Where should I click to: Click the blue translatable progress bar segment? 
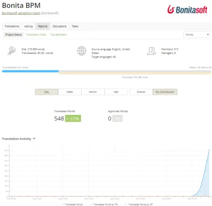tap(30, 71)
